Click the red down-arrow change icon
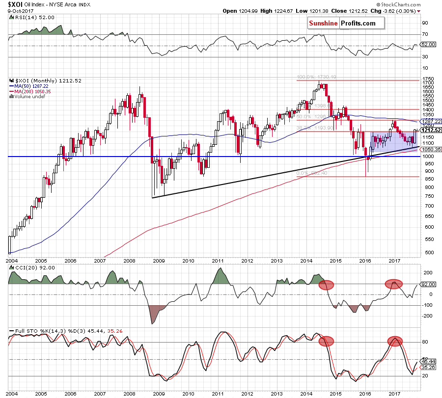442x398 pixels. [418, 11]
